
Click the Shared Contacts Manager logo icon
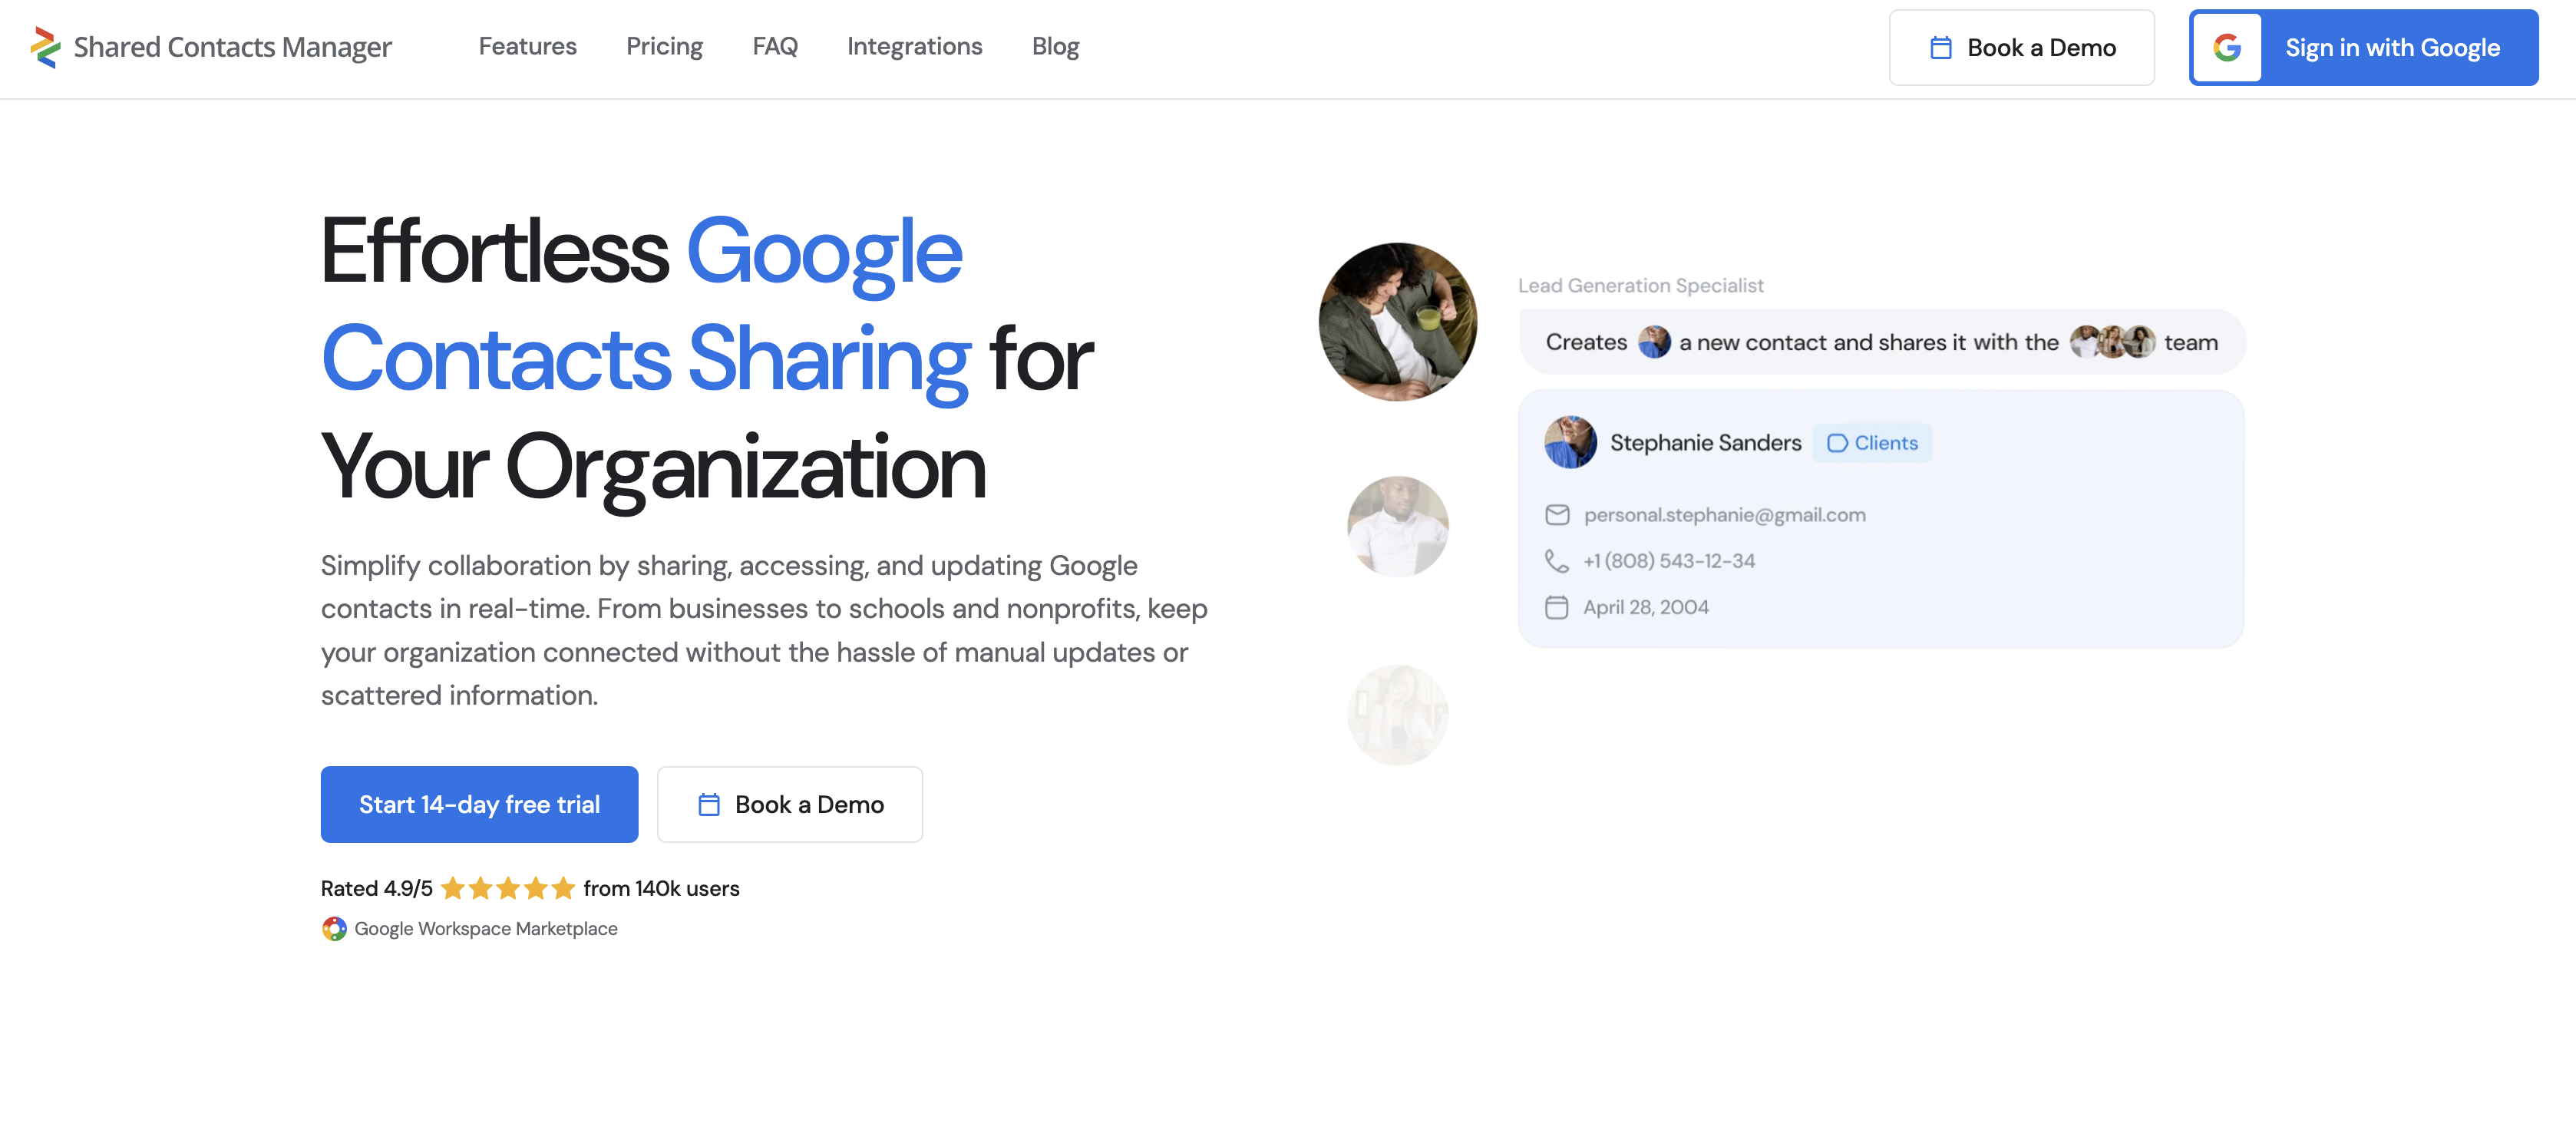(x=45, y=47)
